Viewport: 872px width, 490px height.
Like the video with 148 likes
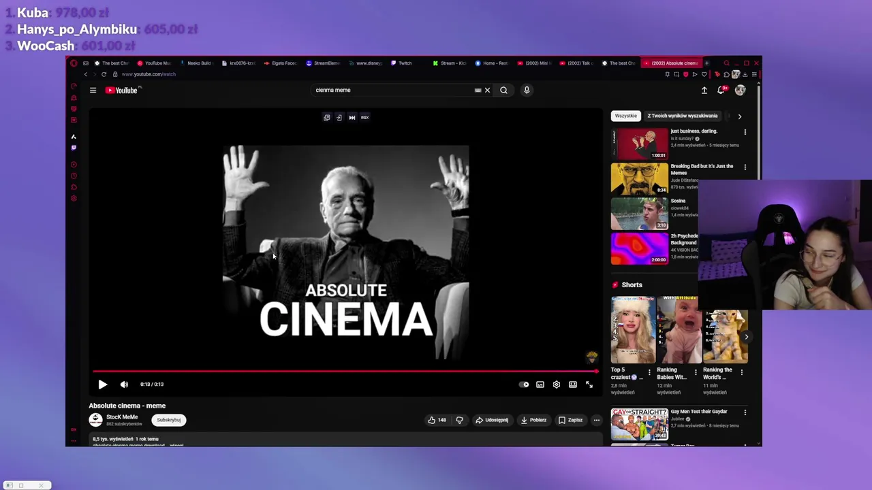coord(437,420)
